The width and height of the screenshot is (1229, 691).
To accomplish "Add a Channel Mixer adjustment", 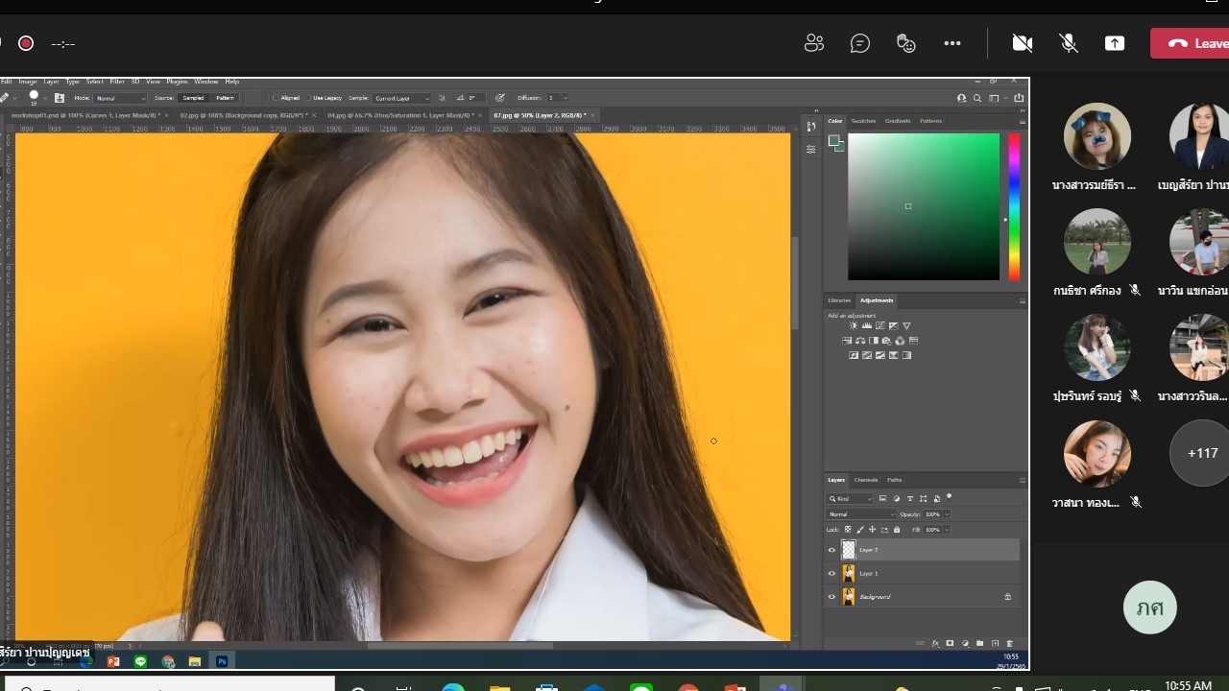I will click(x=900, y=341).
